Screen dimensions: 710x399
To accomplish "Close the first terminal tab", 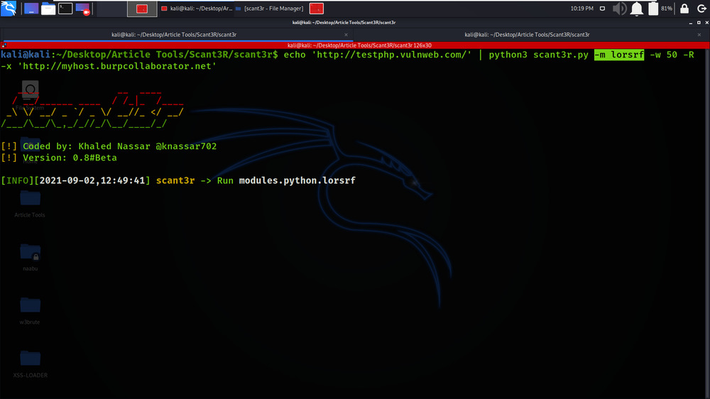I will pos(346,35).
